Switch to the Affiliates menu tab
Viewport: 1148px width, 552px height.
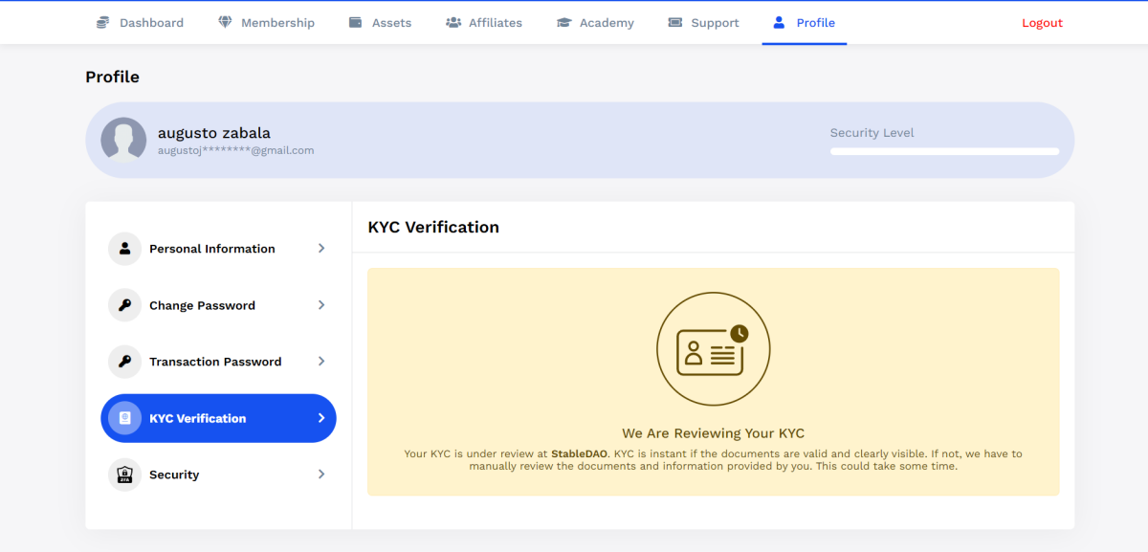tap(484, 22)
